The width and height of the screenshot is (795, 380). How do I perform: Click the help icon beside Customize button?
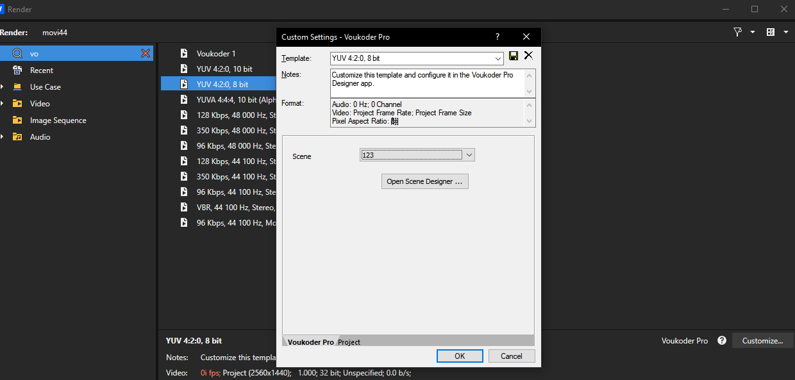722,341
